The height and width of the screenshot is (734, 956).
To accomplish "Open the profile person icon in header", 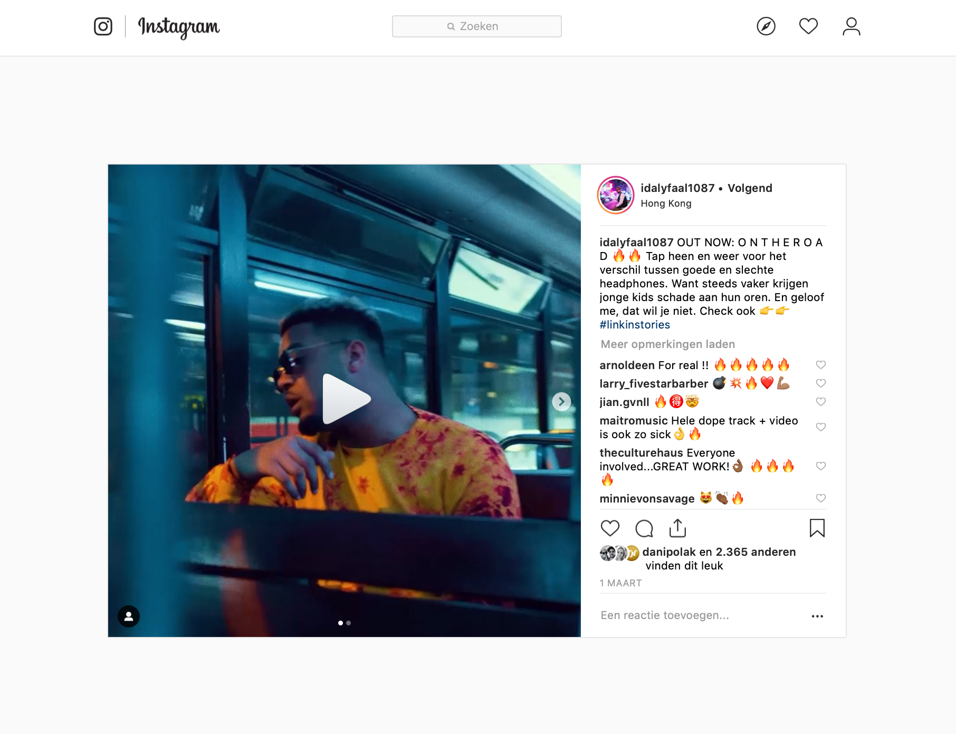I will pyautogui.click(x=851, y=26).
